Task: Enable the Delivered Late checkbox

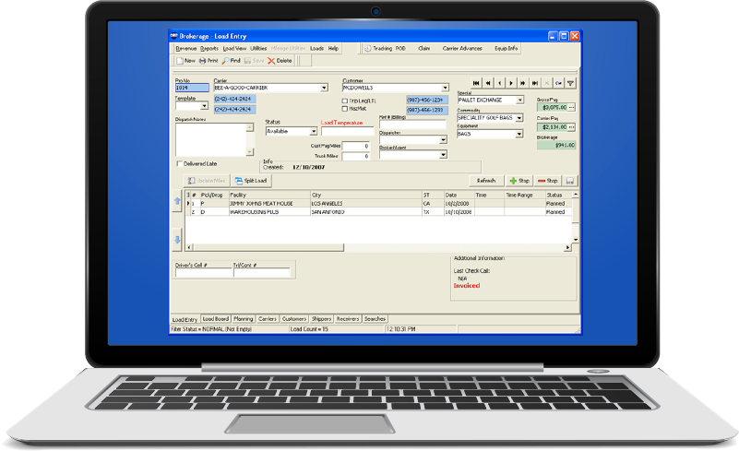Action: (178, 163)
